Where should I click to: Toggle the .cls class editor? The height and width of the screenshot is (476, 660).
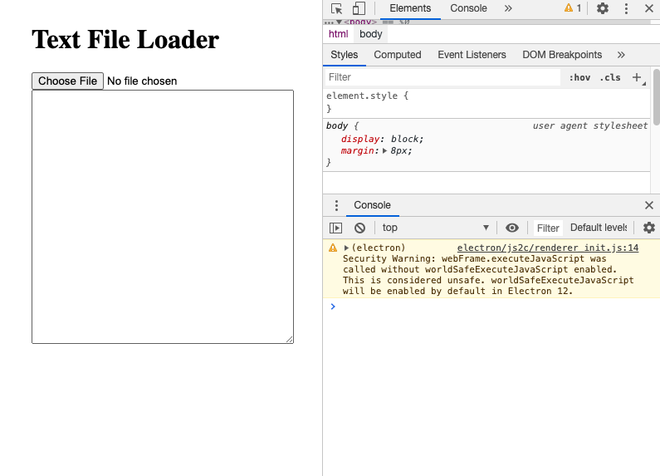coord(610,77)
